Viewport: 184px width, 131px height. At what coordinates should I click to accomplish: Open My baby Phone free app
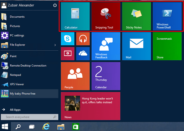point(29,94)
